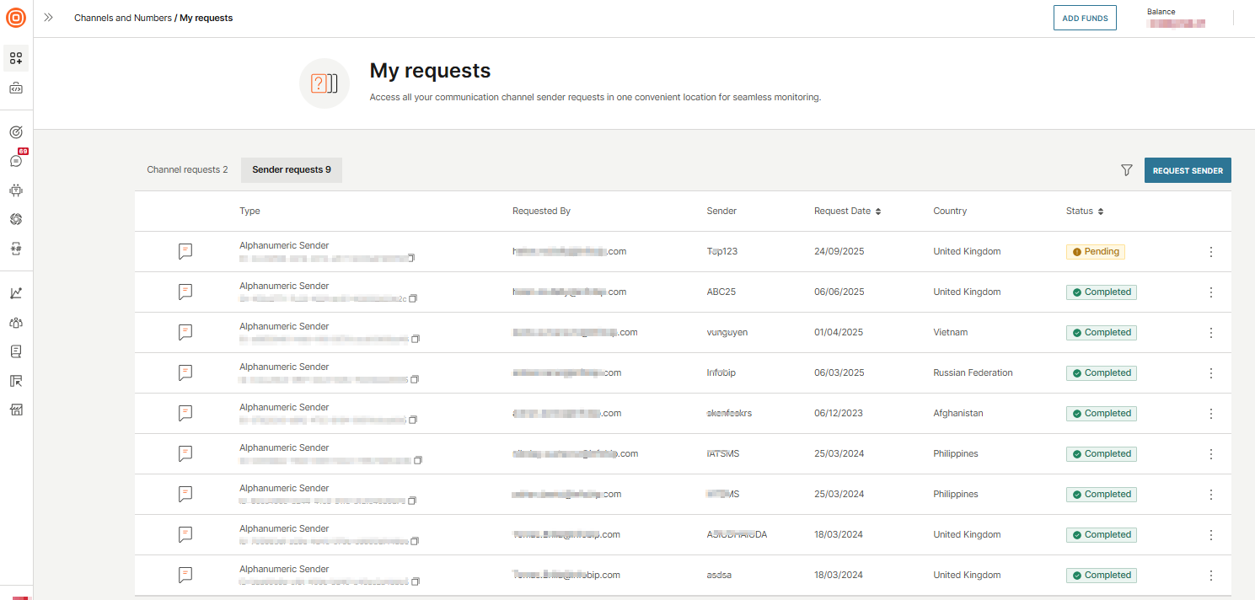1255x600 pixels.
Task: Open the Channels settings icon in the sidebar
Action: tap(16, 219)
